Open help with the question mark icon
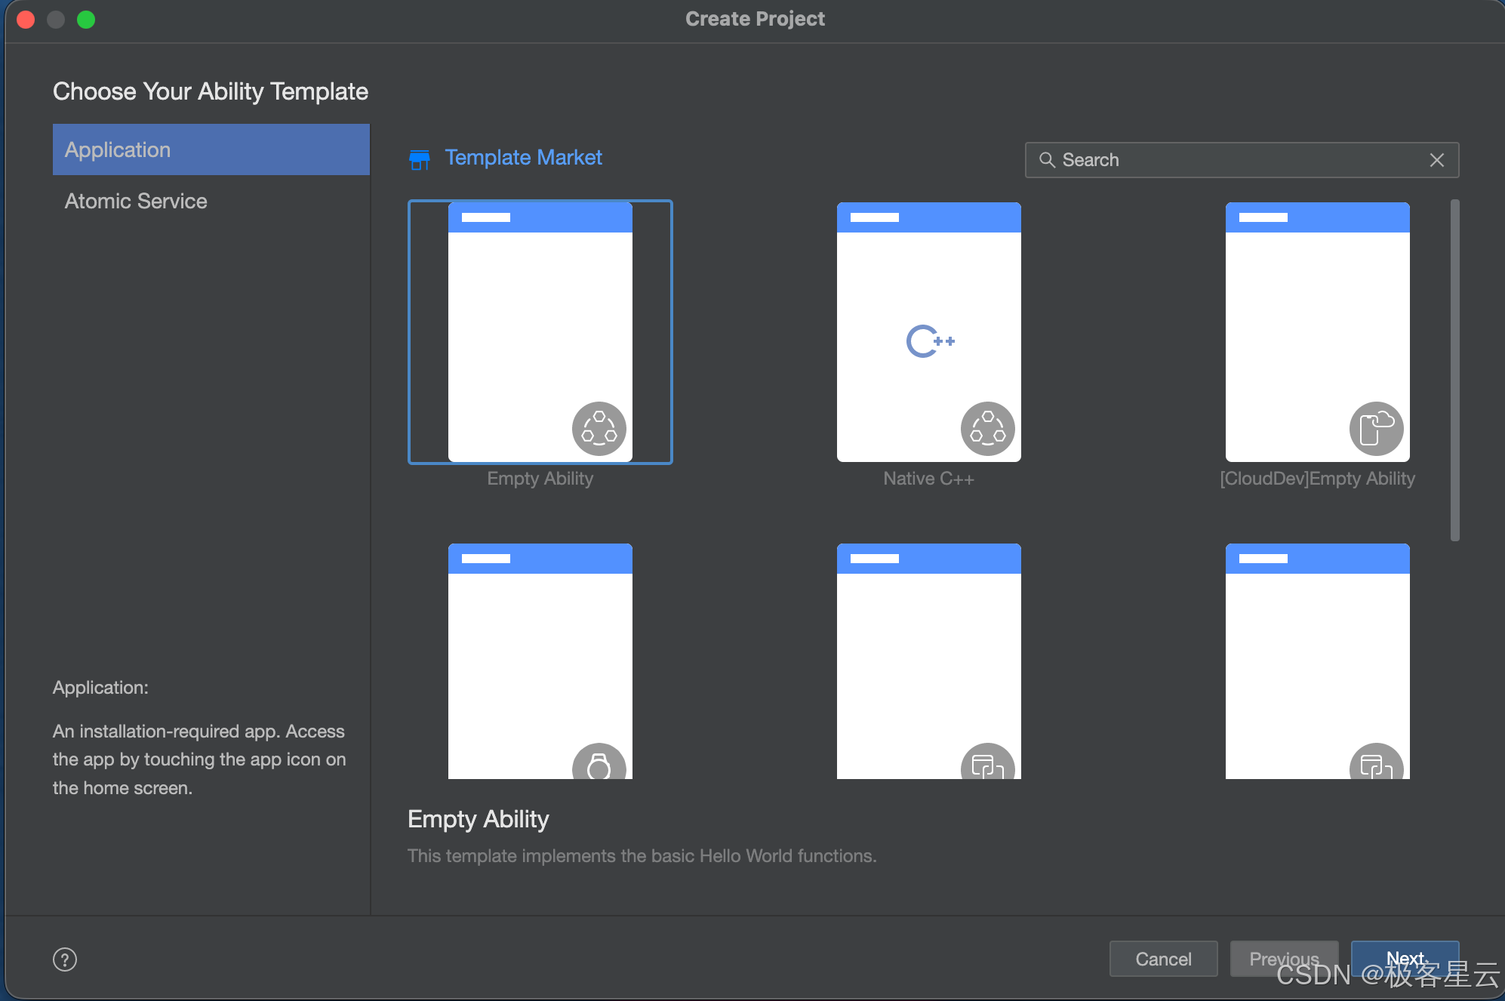The width and height of the screenshot is (1505, 1001). pos(65,959)
